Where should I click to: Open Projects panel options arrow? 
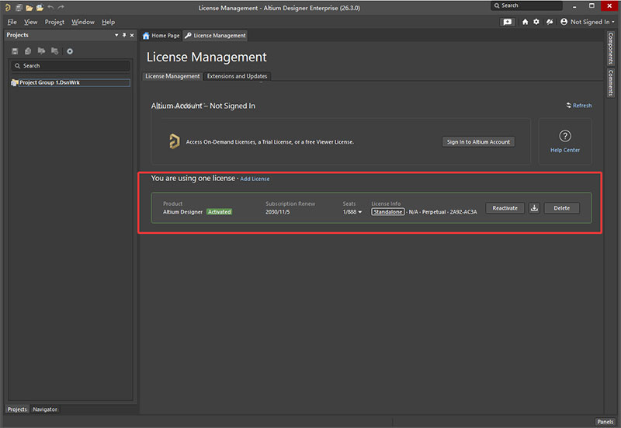(116, 35)
